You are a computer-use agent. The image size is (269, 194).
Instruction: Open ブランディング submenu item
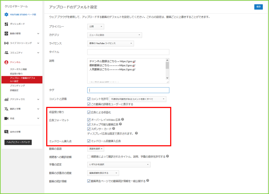pos(17,86)
